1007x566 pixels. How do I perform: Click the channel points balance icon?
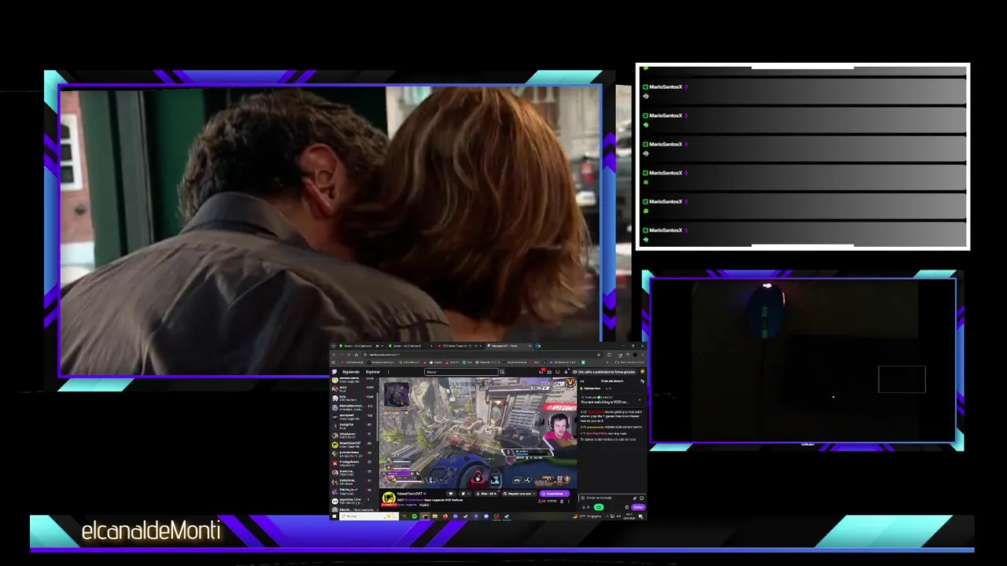[585, 507]
